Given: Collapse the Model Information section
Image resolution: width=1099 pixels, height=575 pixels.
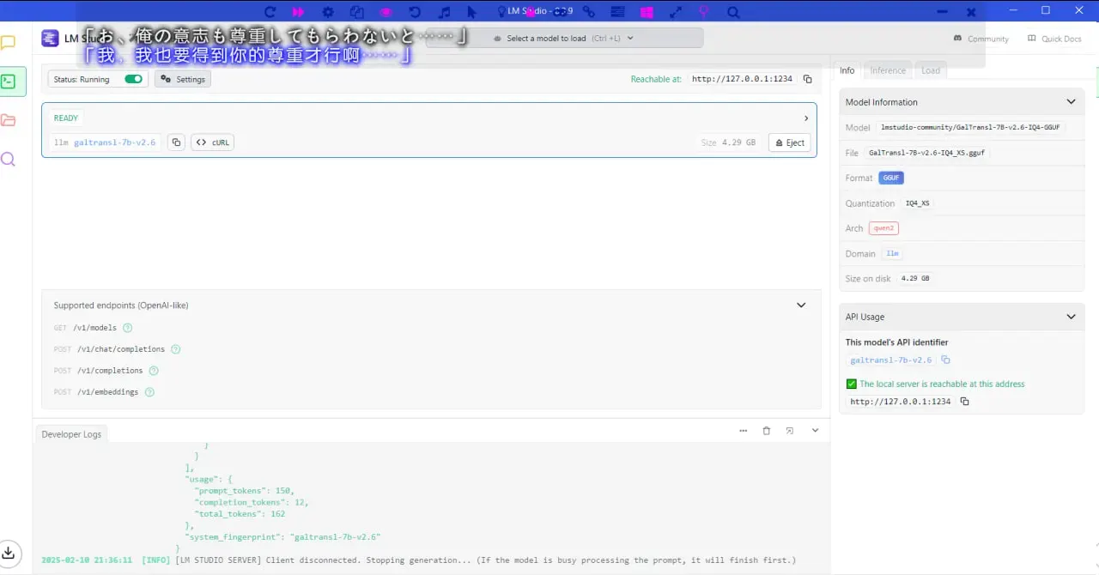Looking at the screenshot, I should click(1071, 101).
